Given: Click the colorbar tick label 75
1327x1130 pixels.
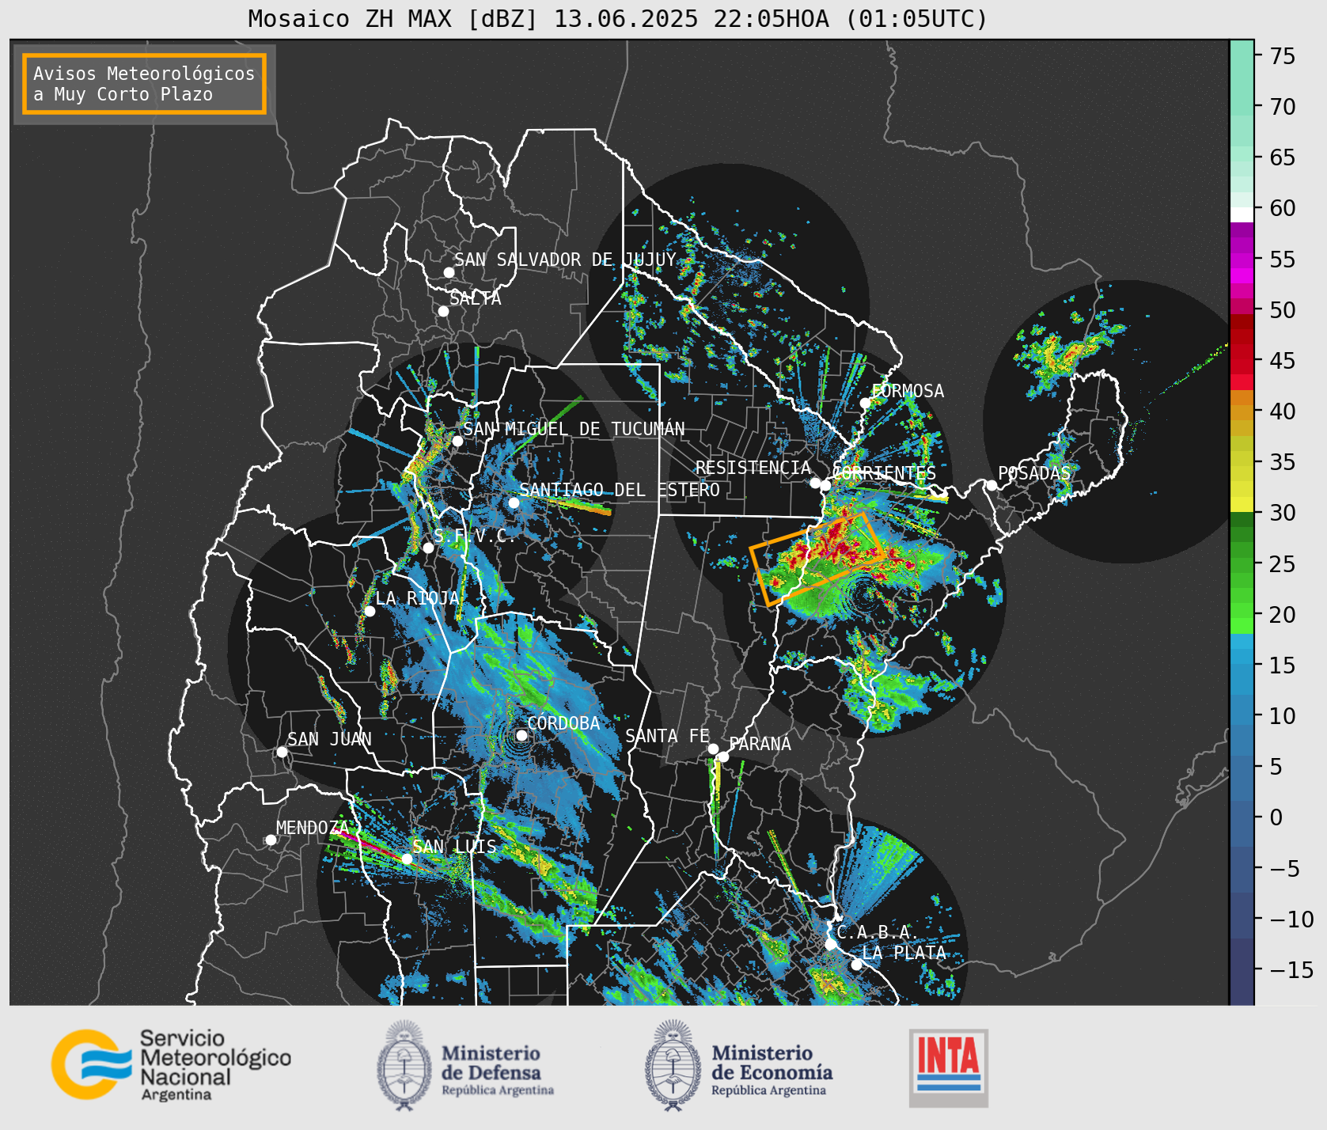Looking at the screenshot, I should 1283,56.
